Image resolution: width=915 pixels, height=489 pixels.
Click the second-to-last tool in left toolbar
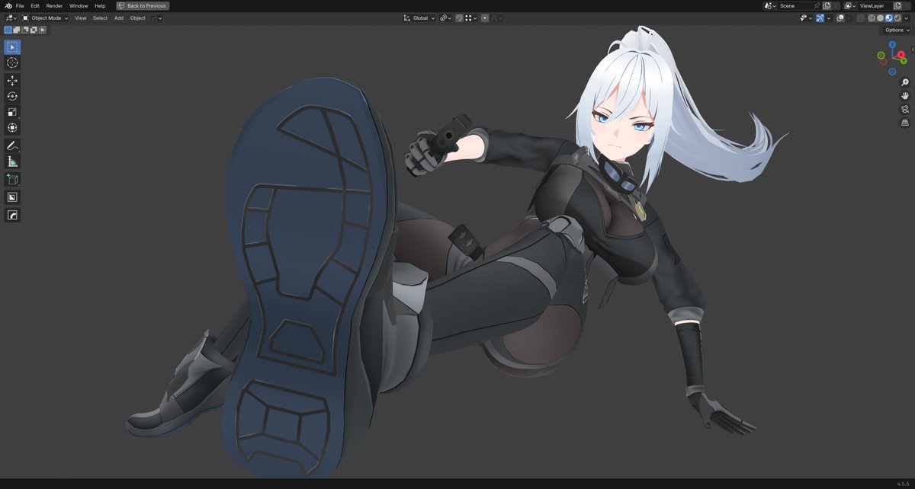(12, 197)
